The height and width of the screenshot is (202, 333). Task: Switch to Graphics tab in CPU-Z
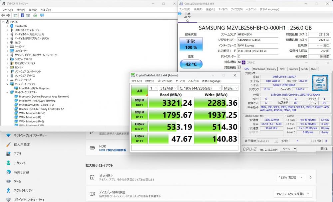[293, 69]
